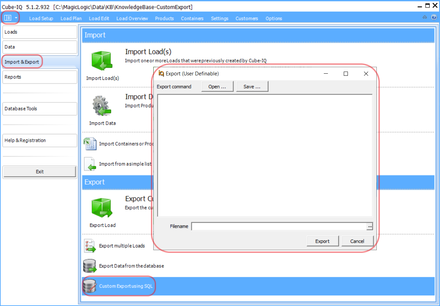The image size is (440, 306).
Task: Click the Custom Export using SQL database icon
Action: (x=89, y=286)
